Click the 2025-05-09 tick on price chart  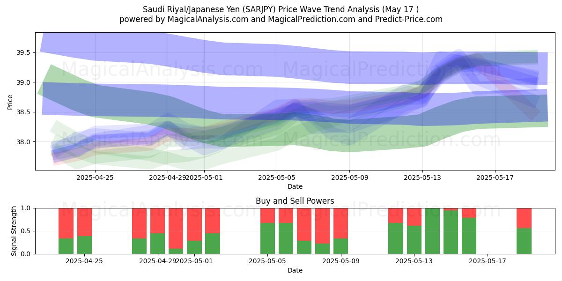click(350, 177)
